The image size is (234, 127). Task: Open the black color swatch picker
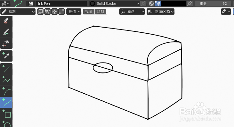173,4
